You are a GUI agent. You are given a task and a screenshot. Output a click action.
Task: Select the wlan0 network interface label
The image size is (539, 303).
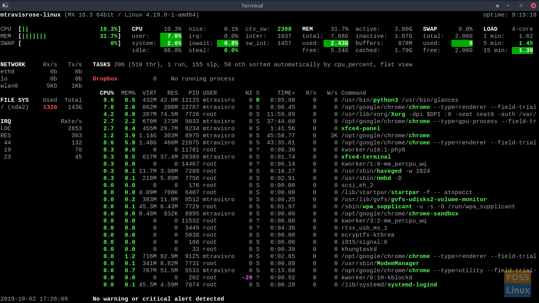pyautogui.click(x=9, y=86)
